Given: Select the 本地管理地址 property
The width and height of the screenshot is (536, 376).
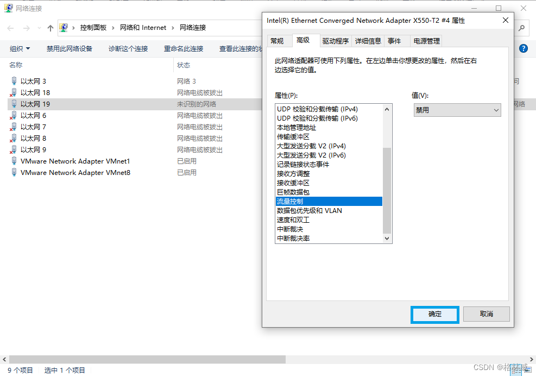Looking at the screenshot, I should pyautogui.click(x=329, y=127).
